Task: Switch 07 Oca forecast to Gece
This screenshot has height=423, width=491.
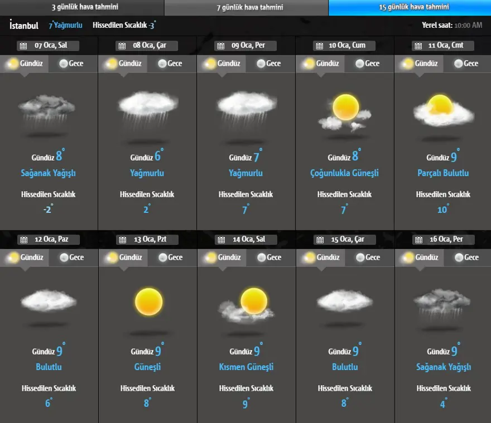Action: point(70,64)
